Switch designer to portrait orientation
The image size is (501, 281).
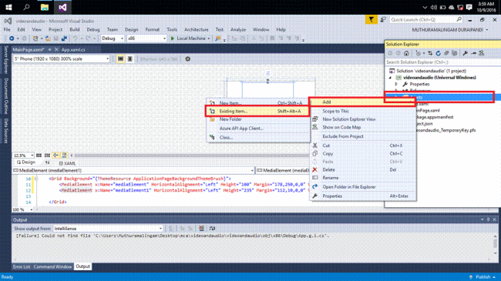coord(130,59)
